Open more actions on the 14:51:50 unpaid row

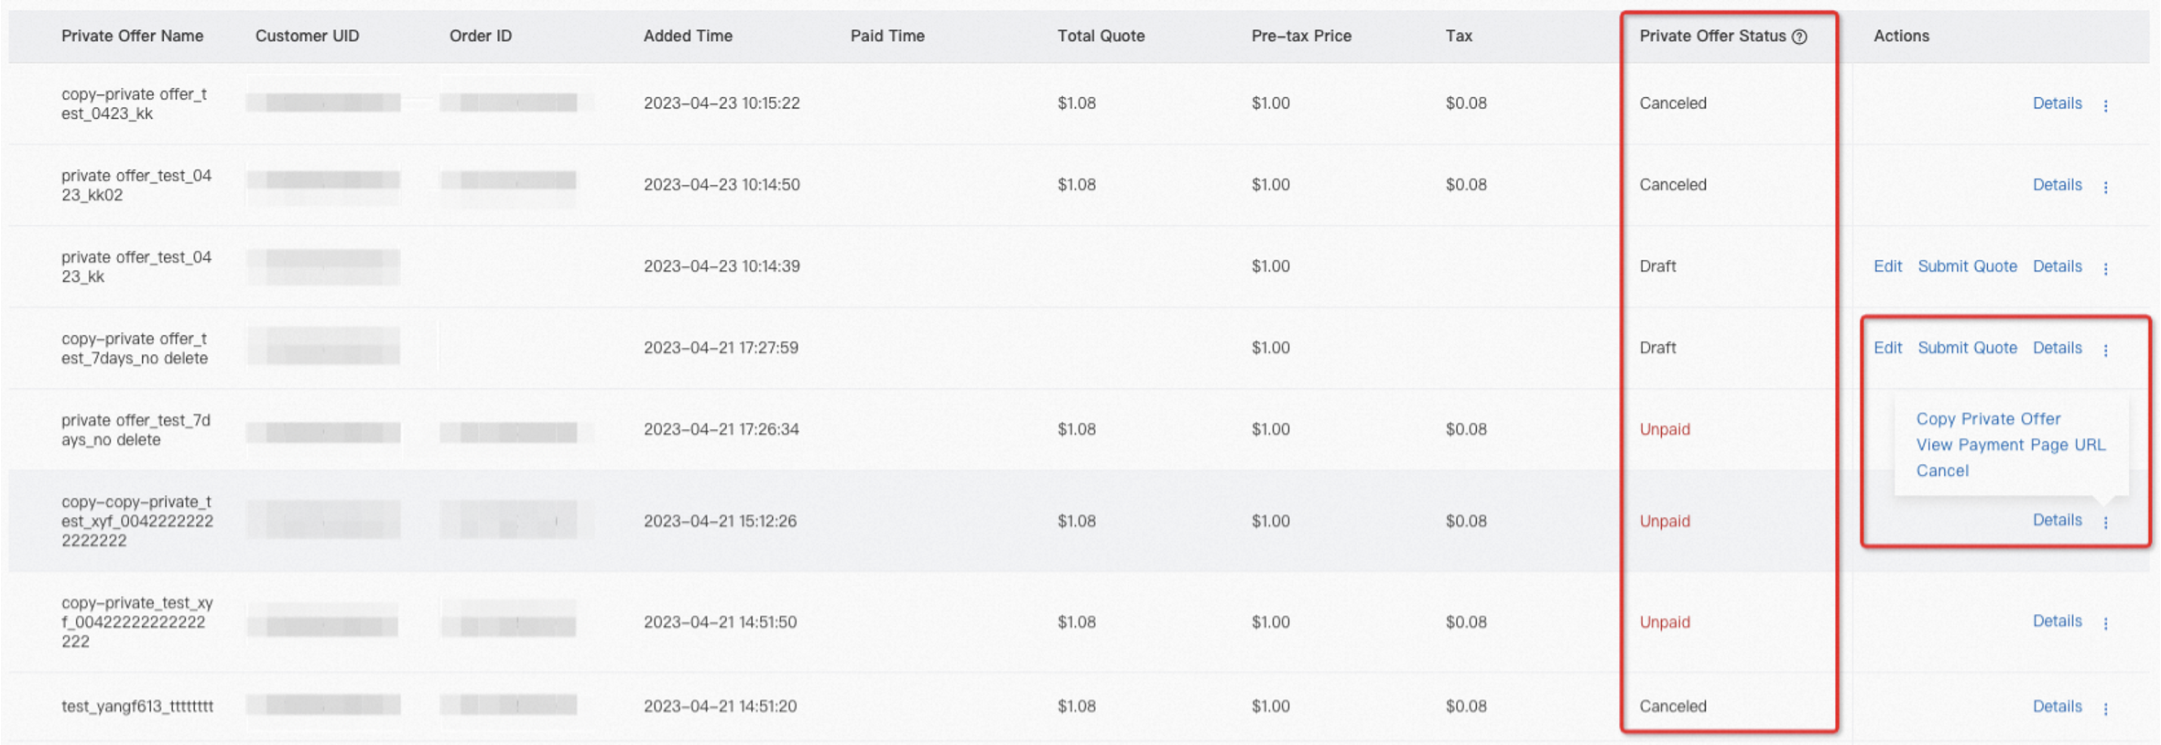pos(2105,623)
